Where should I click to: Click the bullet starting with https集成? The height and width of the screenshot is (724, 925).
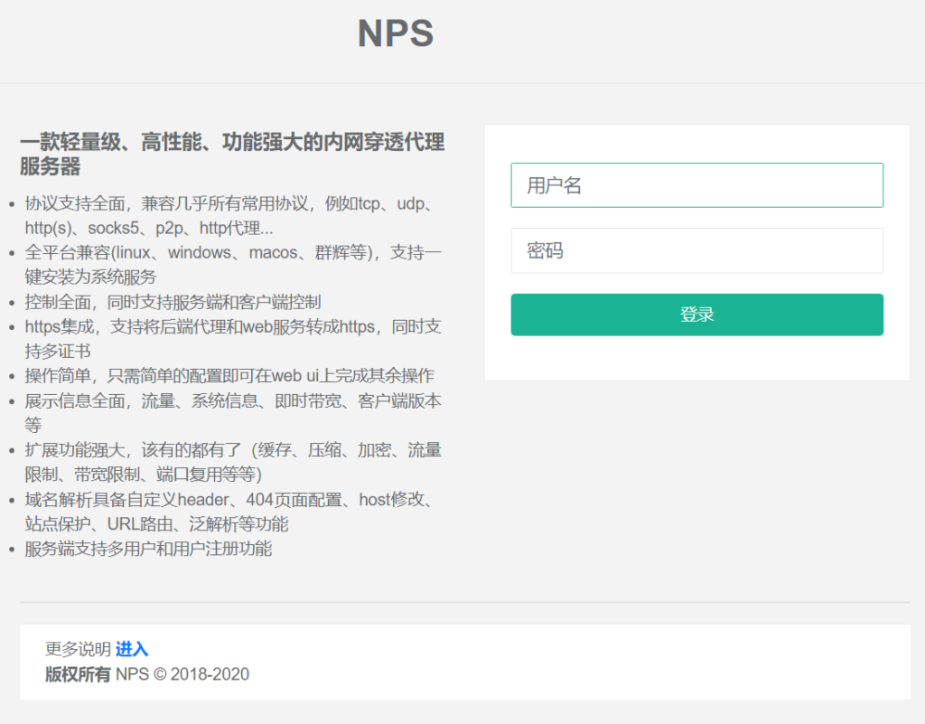tap(232, 339)
